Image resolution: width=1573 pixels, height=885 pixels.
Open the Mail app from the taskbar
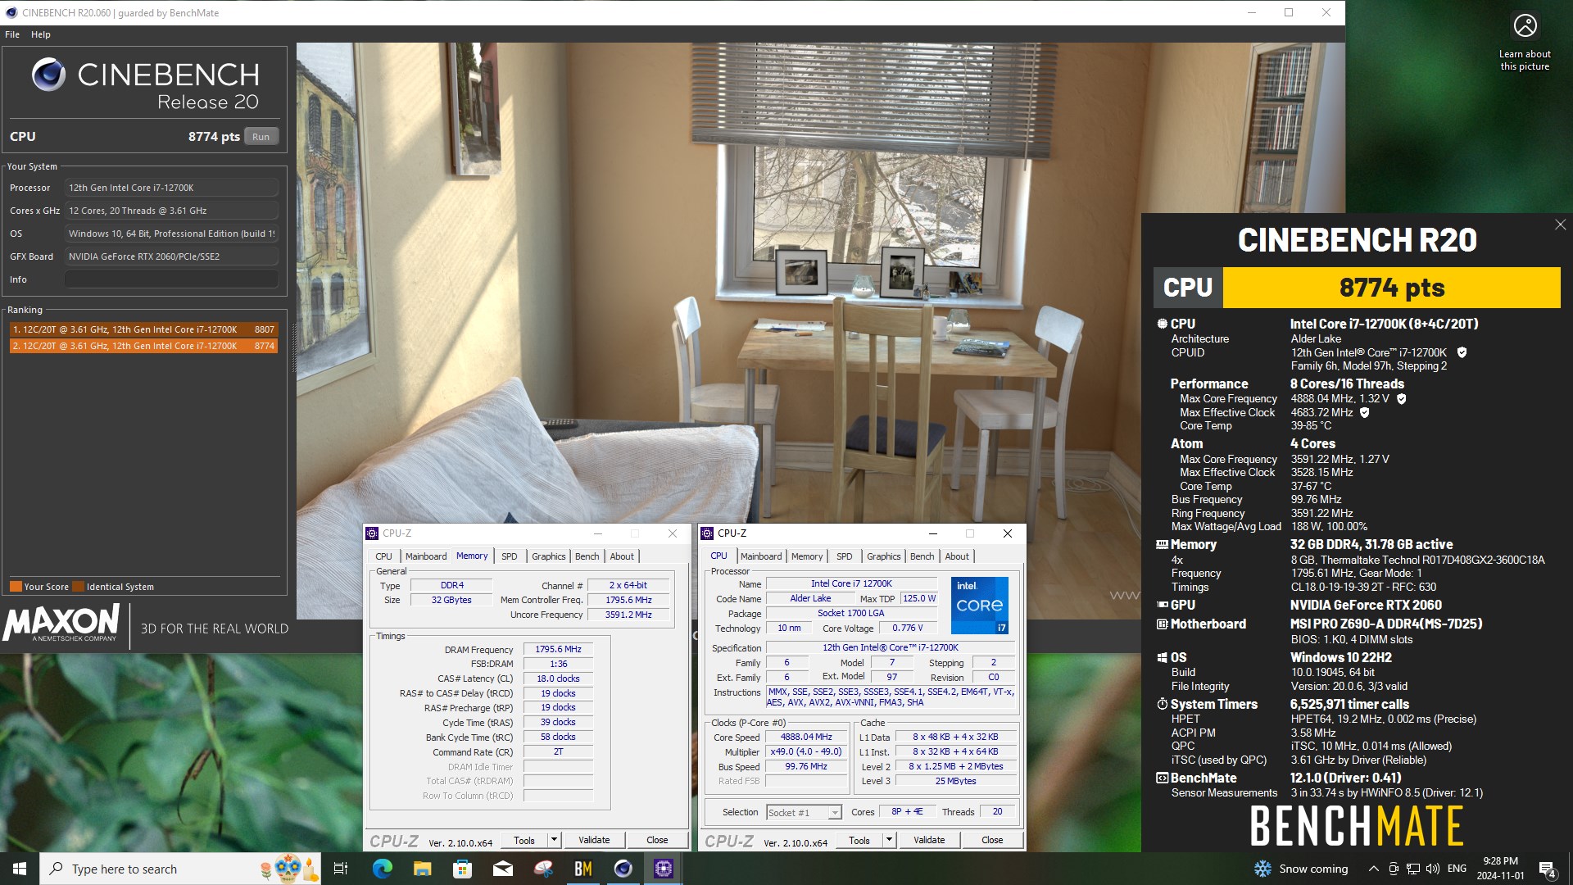click(x=503, y=869)
